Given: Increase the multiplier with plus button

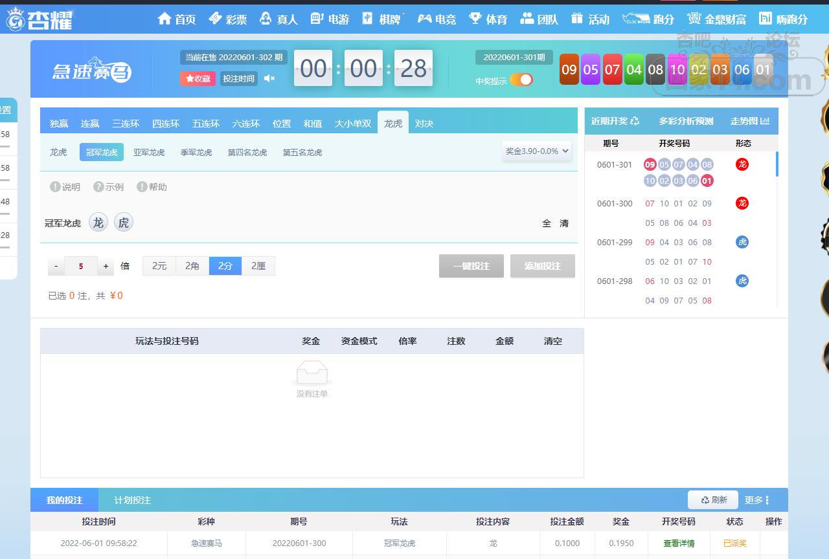Looking at the screenshot, I should point(106,266).
